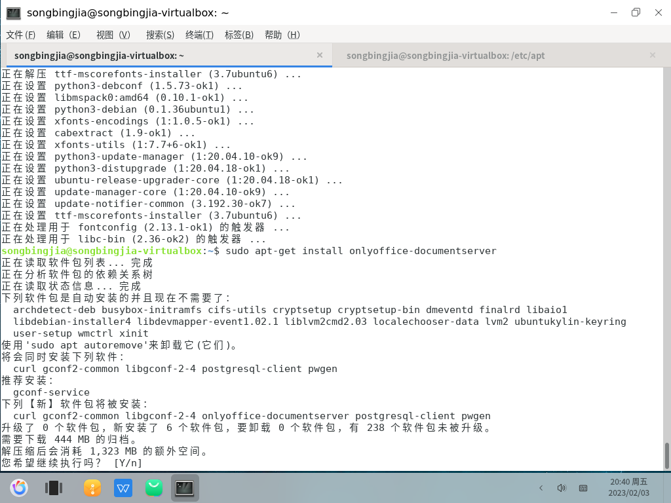Click the cabextract (1.9-ok1) line

(98, 133)
